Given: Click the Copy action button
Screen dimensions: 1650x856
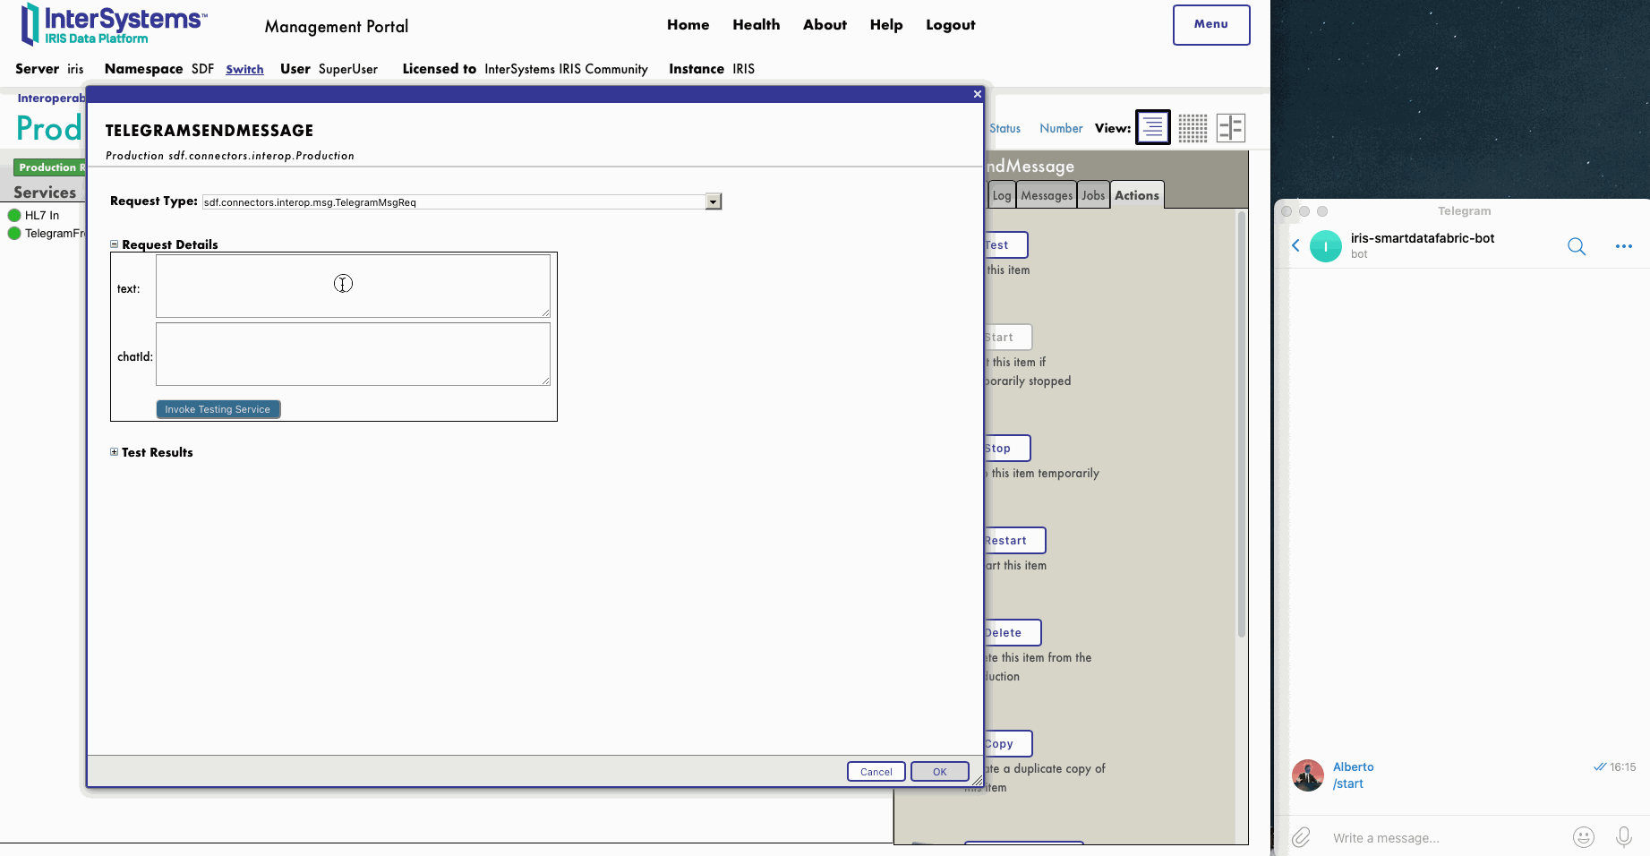Looking at the screenshot, I should (1007, 743).
